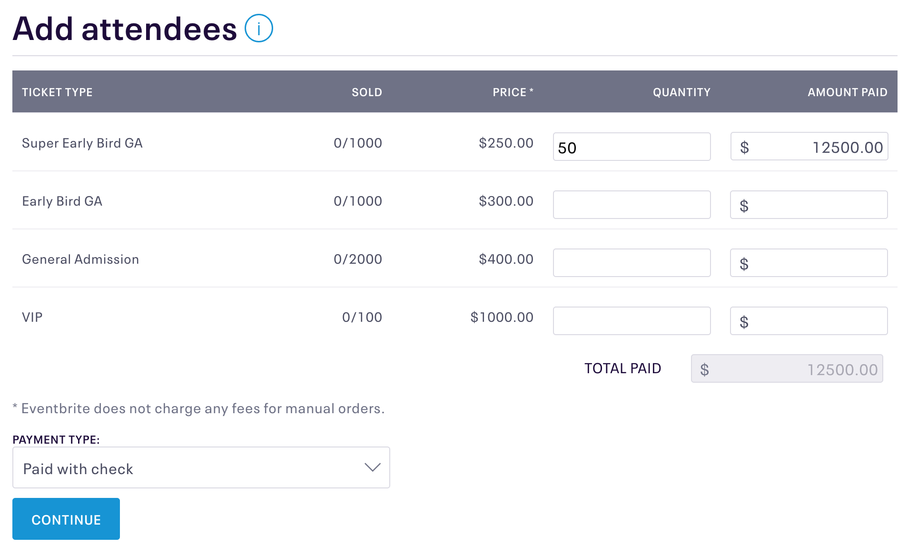Image resolution: width=908 pixels, height=546 pixels.
Task: Click the VIP amount paid field
Action: (809, 321)
